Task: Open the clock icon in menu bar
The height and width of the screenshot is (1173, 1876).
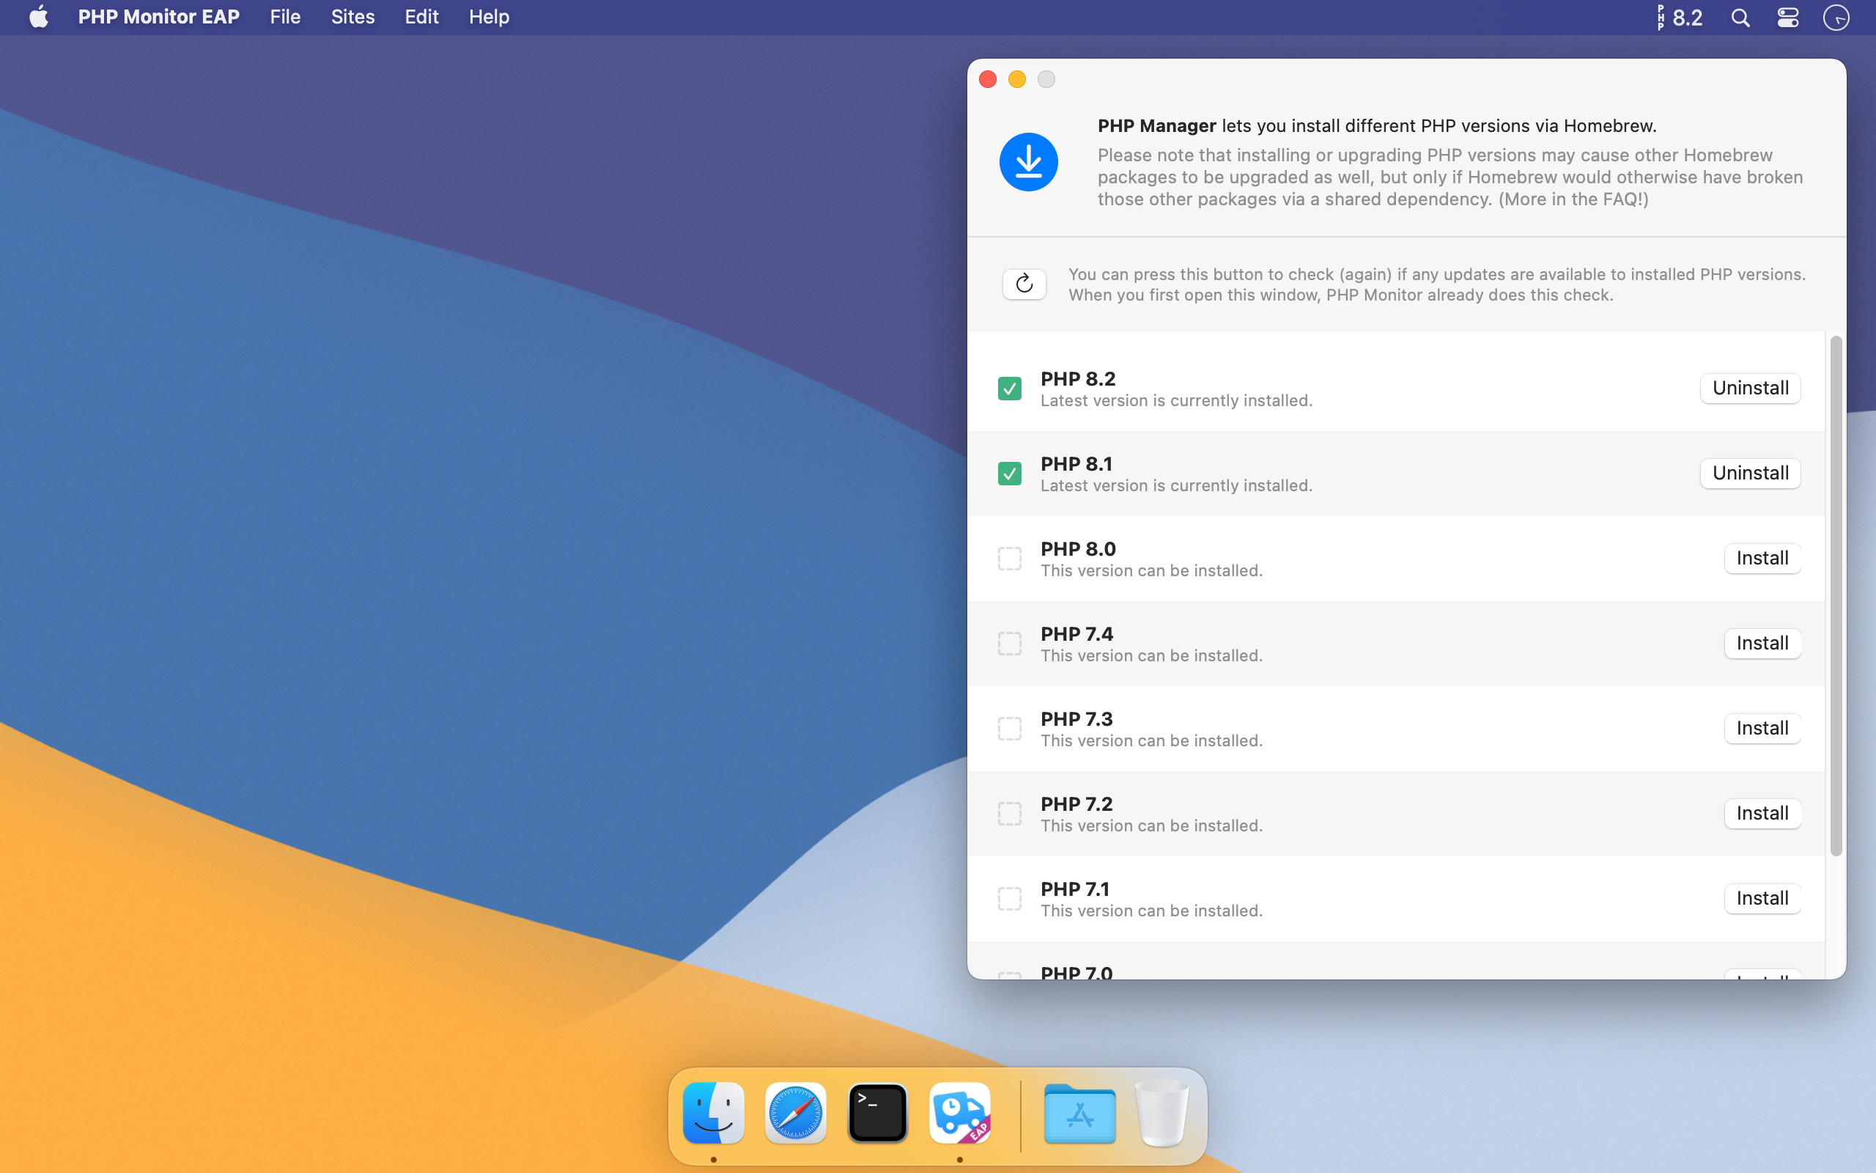Action: click(1836, 17)
